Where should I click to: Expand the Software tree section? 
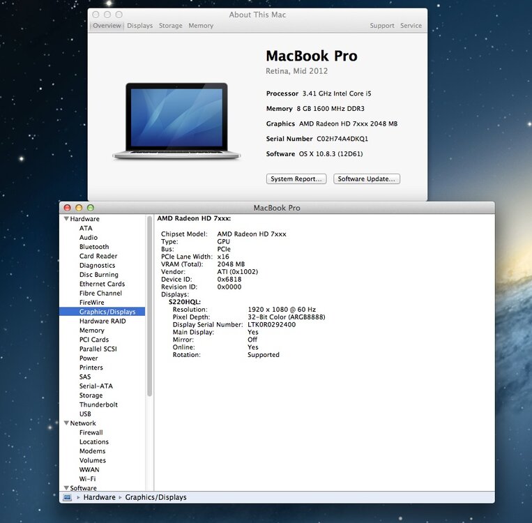coord(66,488)
